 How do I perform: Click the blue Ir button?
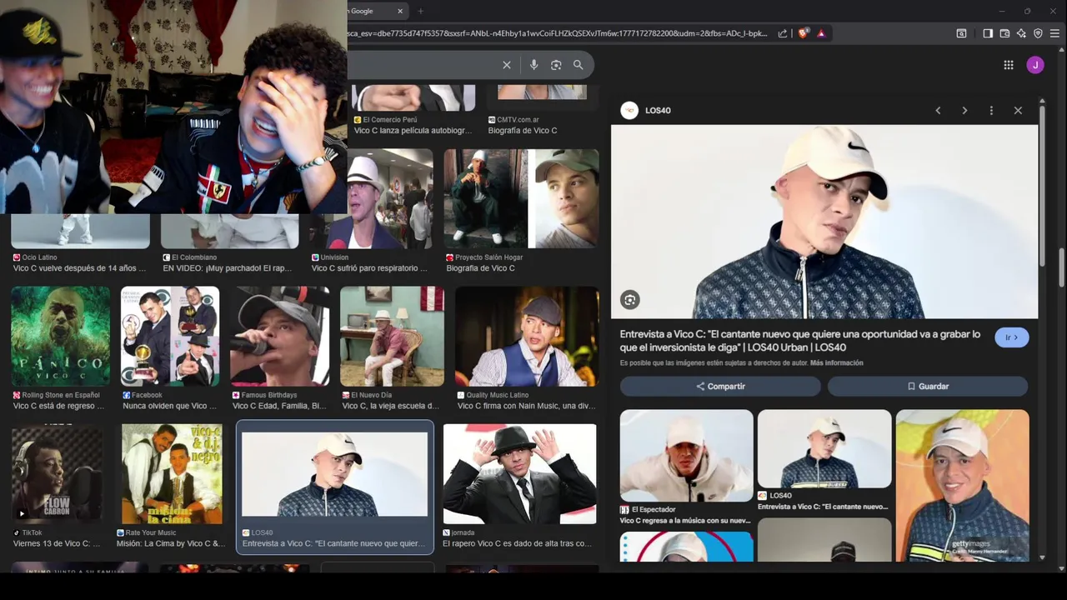click(x=1012, y=337)
